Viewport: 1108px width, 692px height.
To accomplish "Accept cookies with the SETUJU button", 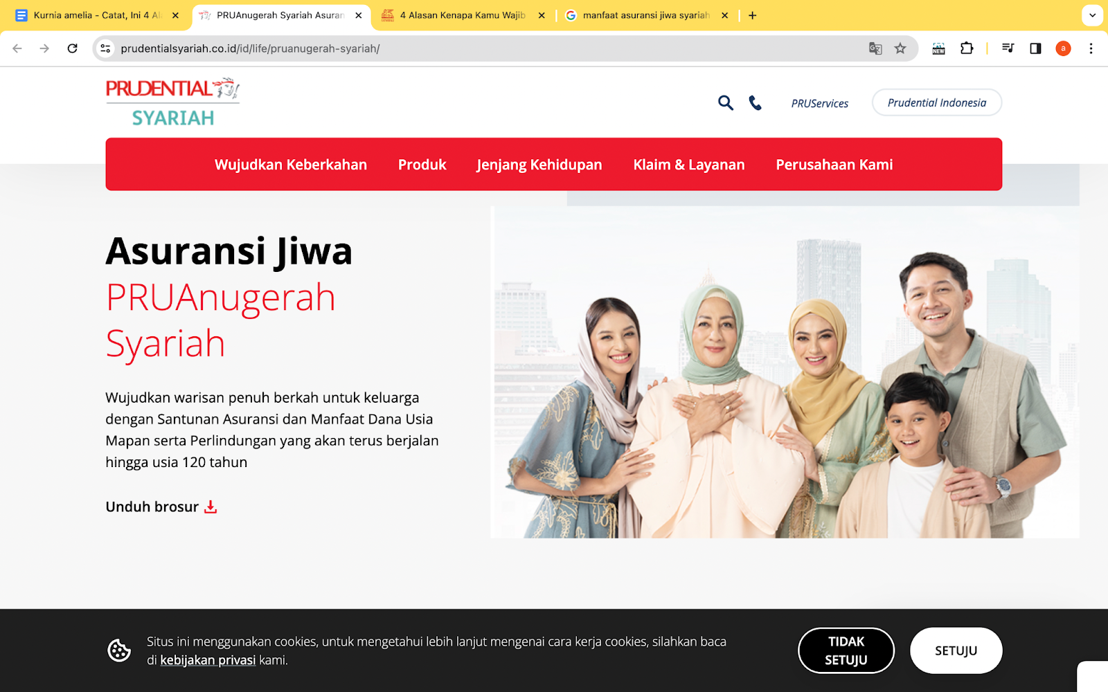I will point(956,650).
